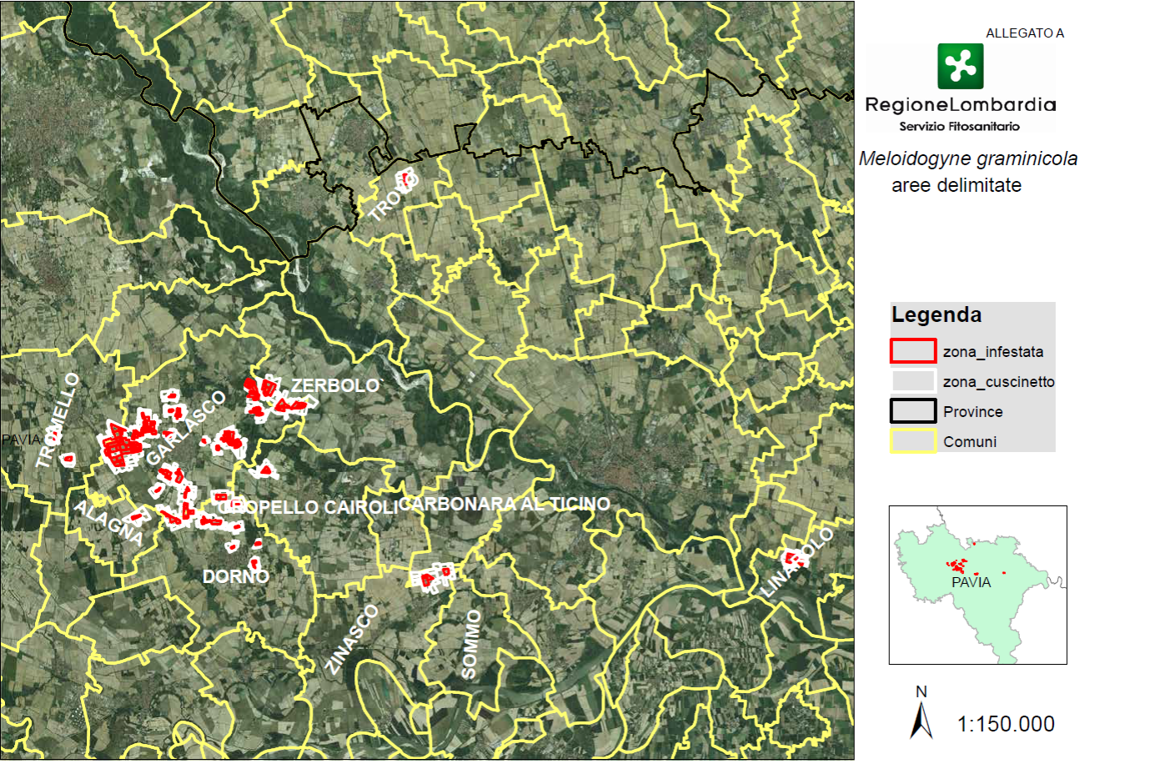Click the black Province legend swatch
Viewport: 1160px width, 769px height.
coord(913,411)
